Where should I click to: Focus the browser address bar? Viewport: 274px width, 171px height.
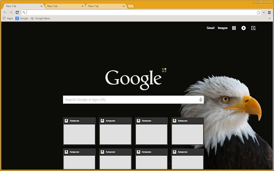coord(142,12)
